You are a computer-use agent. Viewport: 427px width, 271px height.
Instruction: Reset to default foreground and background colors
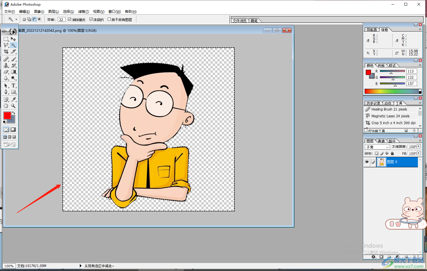click(5, 122)
